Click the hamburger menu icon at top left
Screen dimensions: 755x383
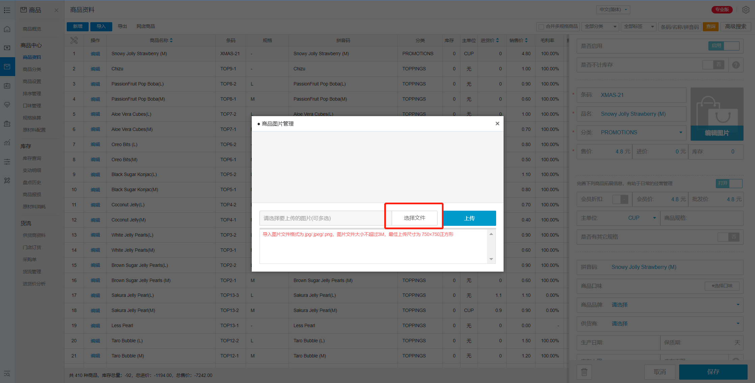click(x=7, y=10)
